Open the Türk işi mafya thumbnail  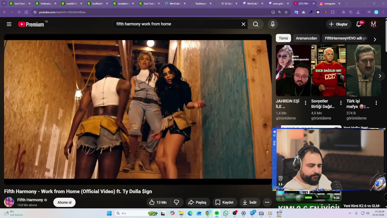(364, 71)
